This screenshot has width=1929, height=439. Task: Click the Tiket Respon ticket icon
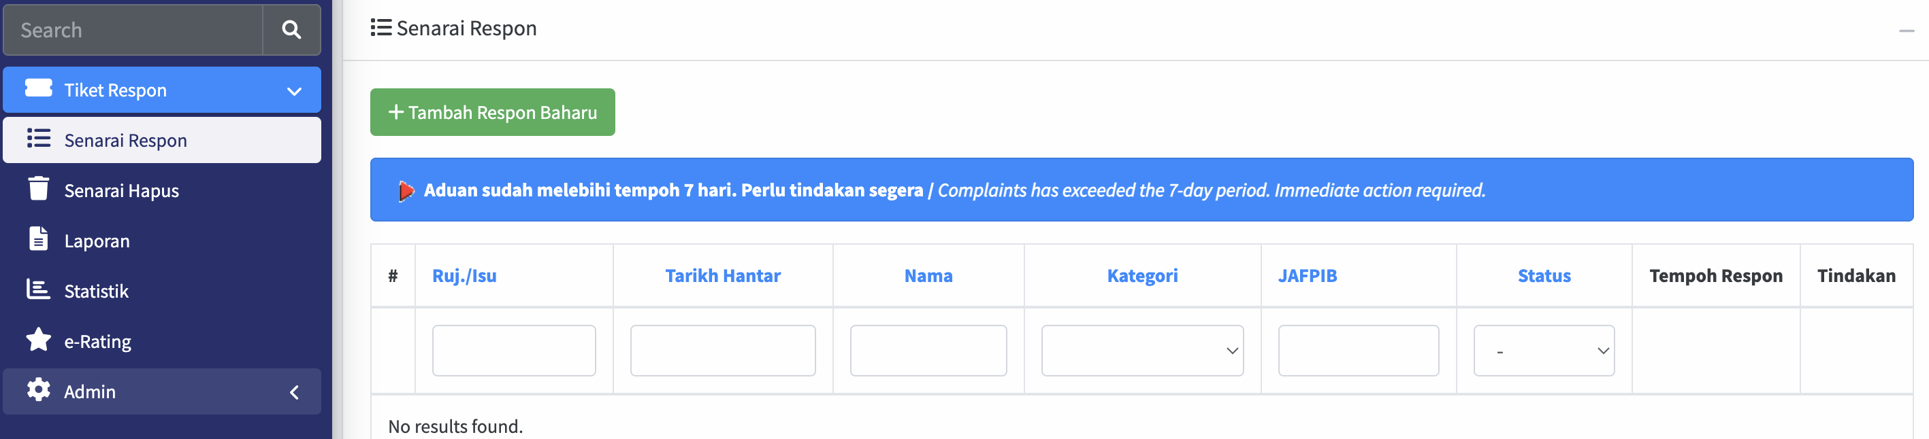(38, 88)
